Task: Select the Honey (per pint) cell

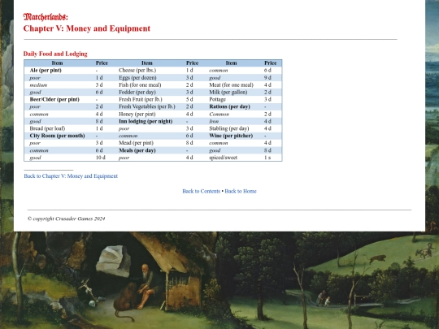Action: click(137, 114)
